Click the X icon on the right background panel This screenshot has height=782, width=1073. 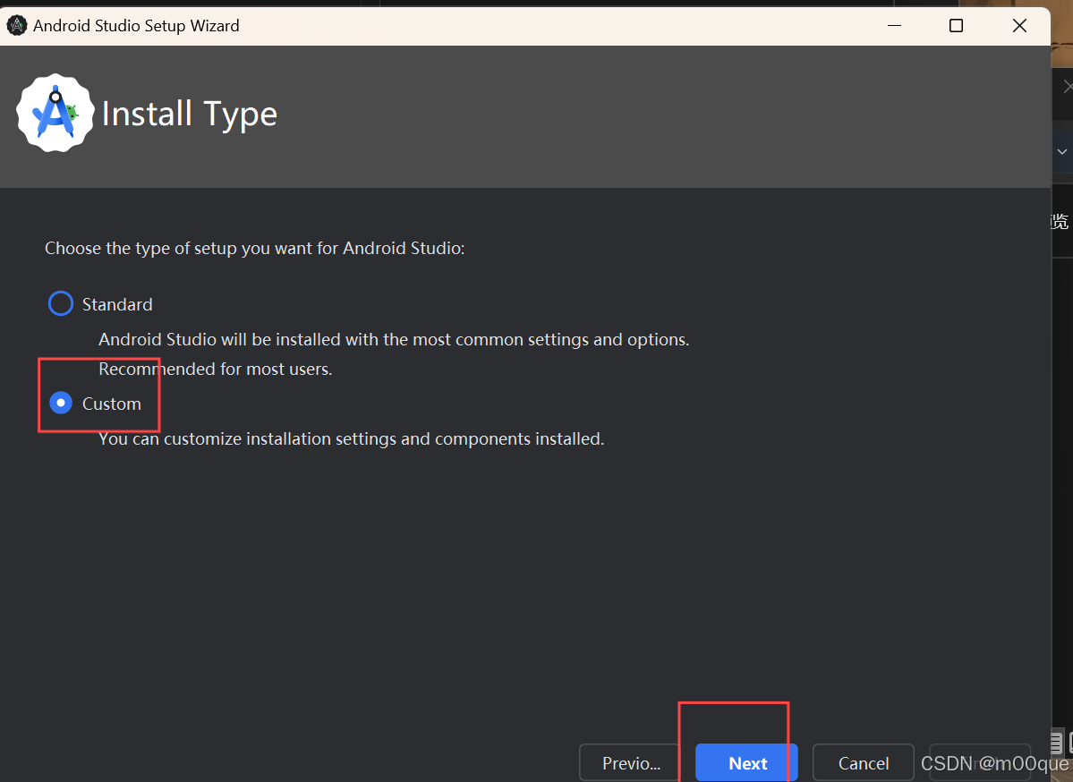[1067, 85]
